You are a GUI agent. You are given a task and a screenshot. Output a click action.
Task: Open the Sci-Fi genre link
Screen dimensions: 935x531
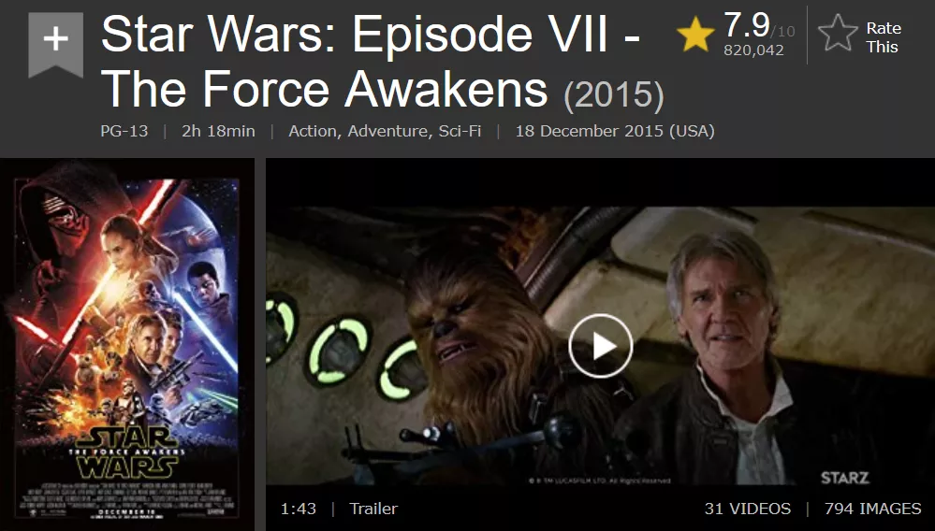coord(460,131)
